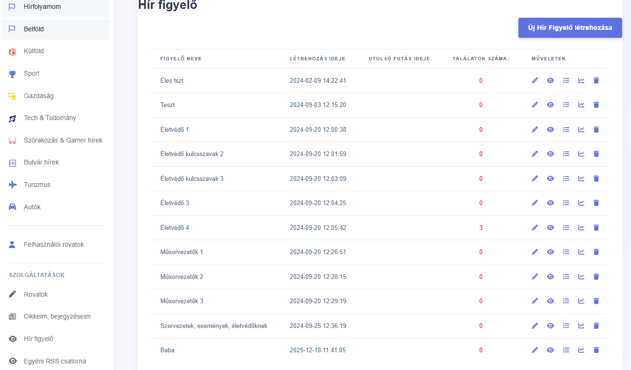The width and height of the screenshot is (631, 370).
Task: Open Felhasználói rovatok from the sidebar
Action: pos(54,244)
